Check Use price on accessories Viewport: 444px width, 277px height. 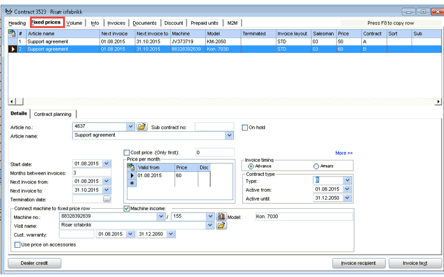click(x=17, y=245)
